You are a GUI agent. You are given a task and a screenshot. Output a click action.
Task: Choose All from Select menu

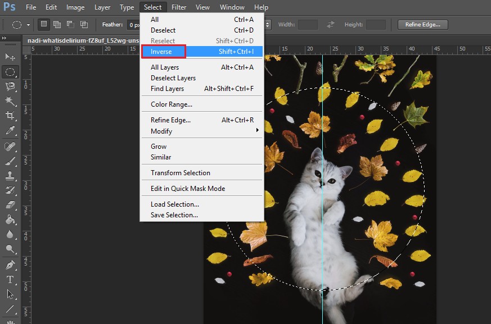[x=202, y=20]
